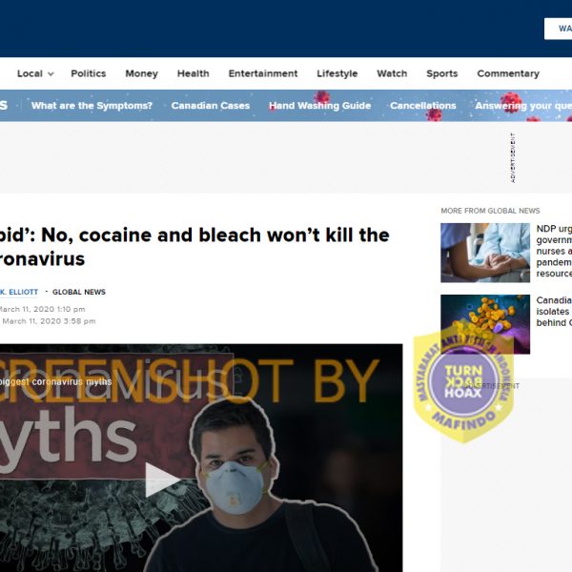Viewport: 572px width, 572px height.
Task: Click the 'More from Global News' heading
Action: point(490,211)
